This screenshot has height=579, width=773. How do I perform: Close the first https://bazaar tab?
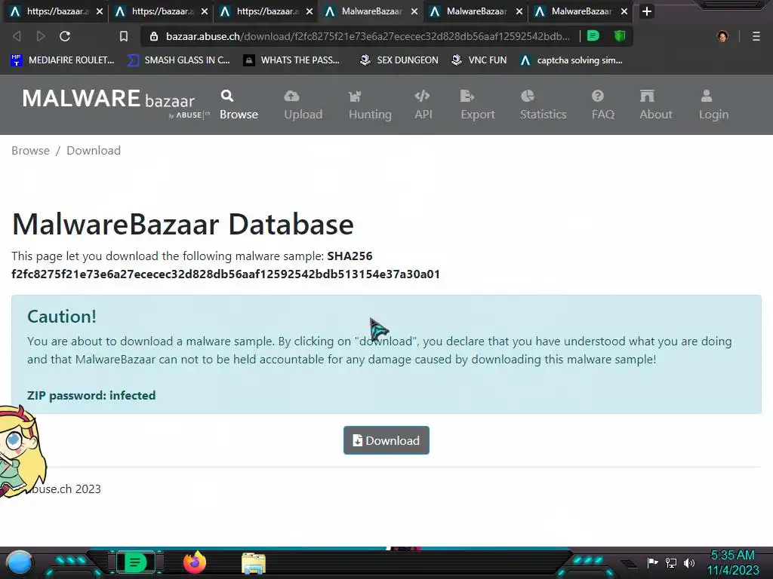coord(100,11)
